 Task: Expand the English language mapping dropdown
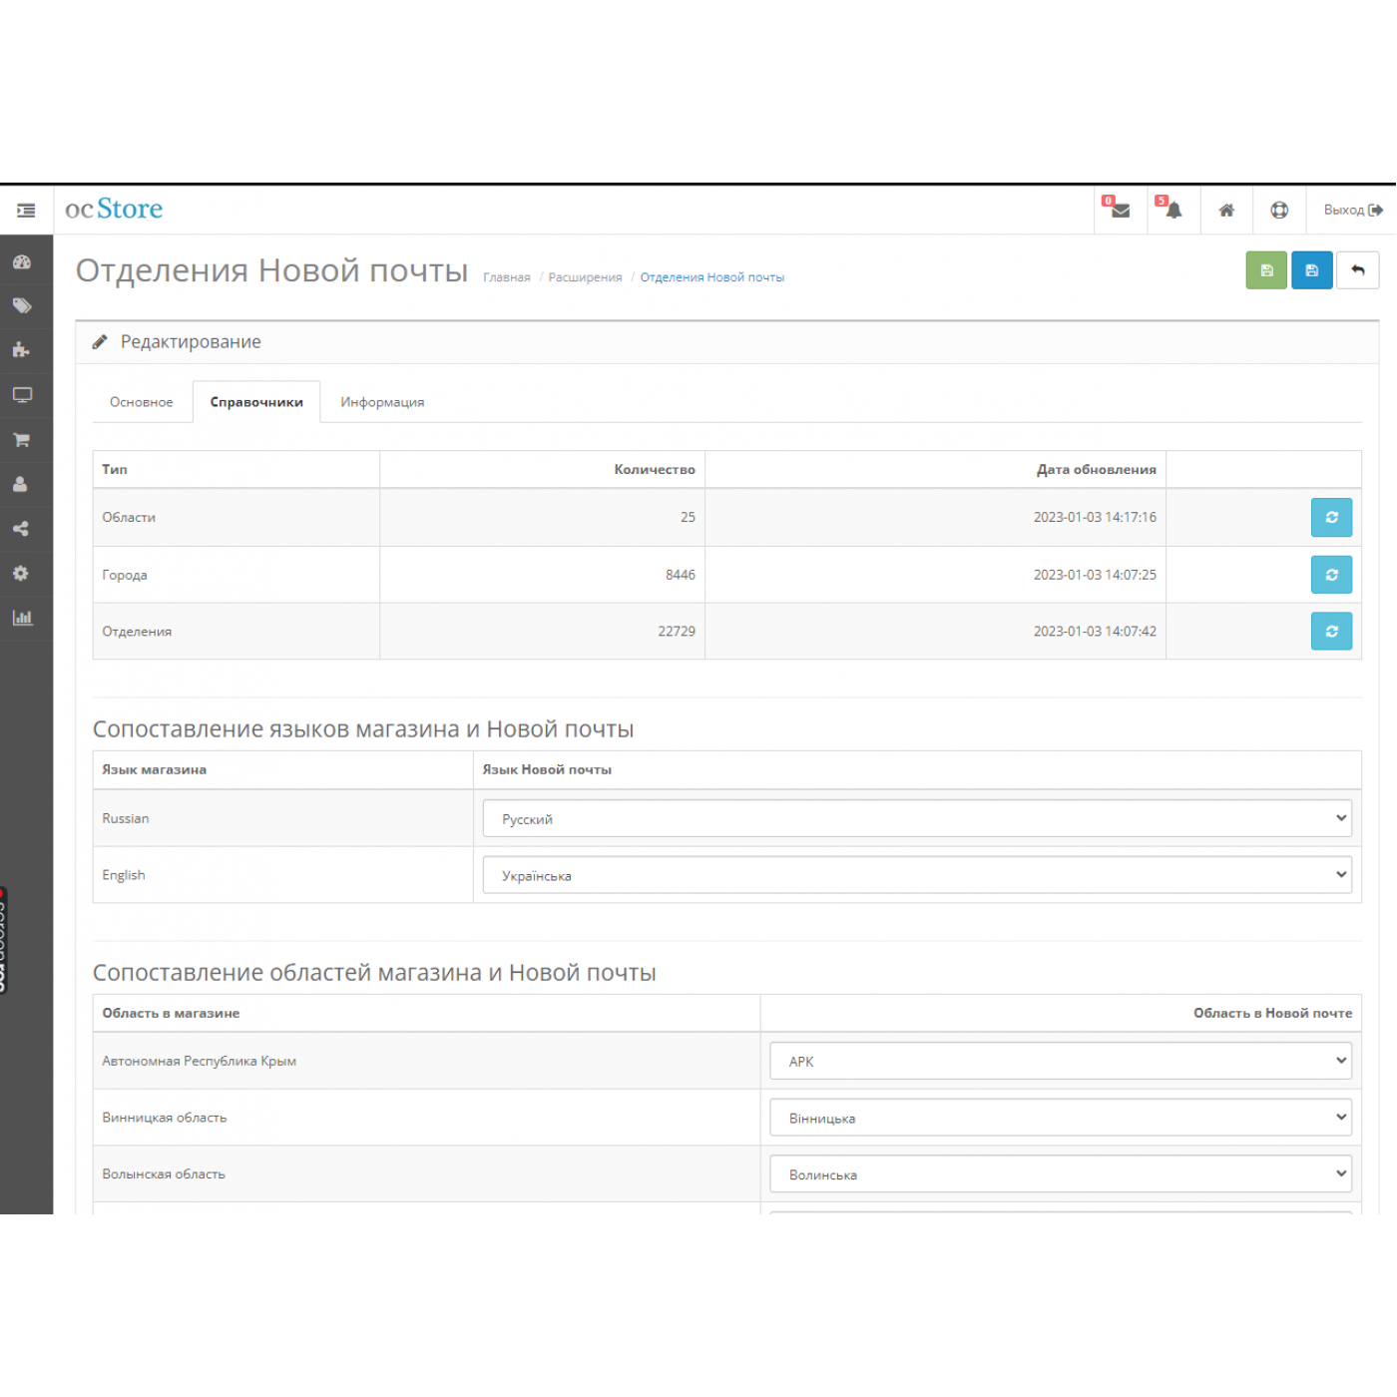916,875
